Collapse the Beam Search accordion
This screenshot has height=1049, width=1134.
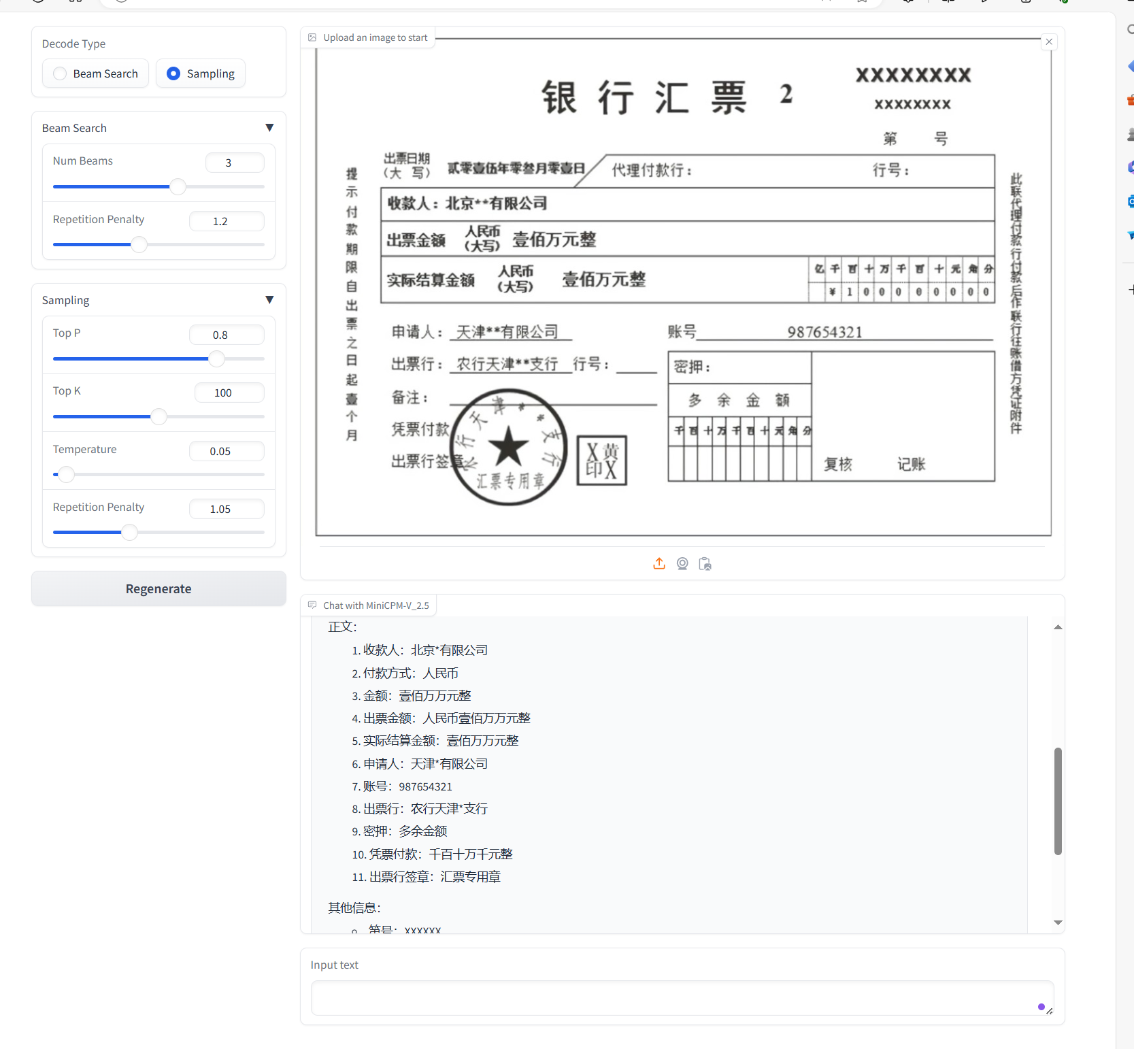(269, 128)
